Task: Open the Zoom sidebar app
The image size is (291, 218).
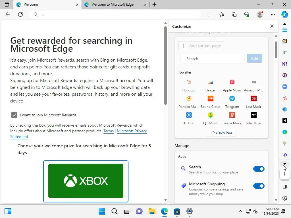Action: (x=284, y=87)
